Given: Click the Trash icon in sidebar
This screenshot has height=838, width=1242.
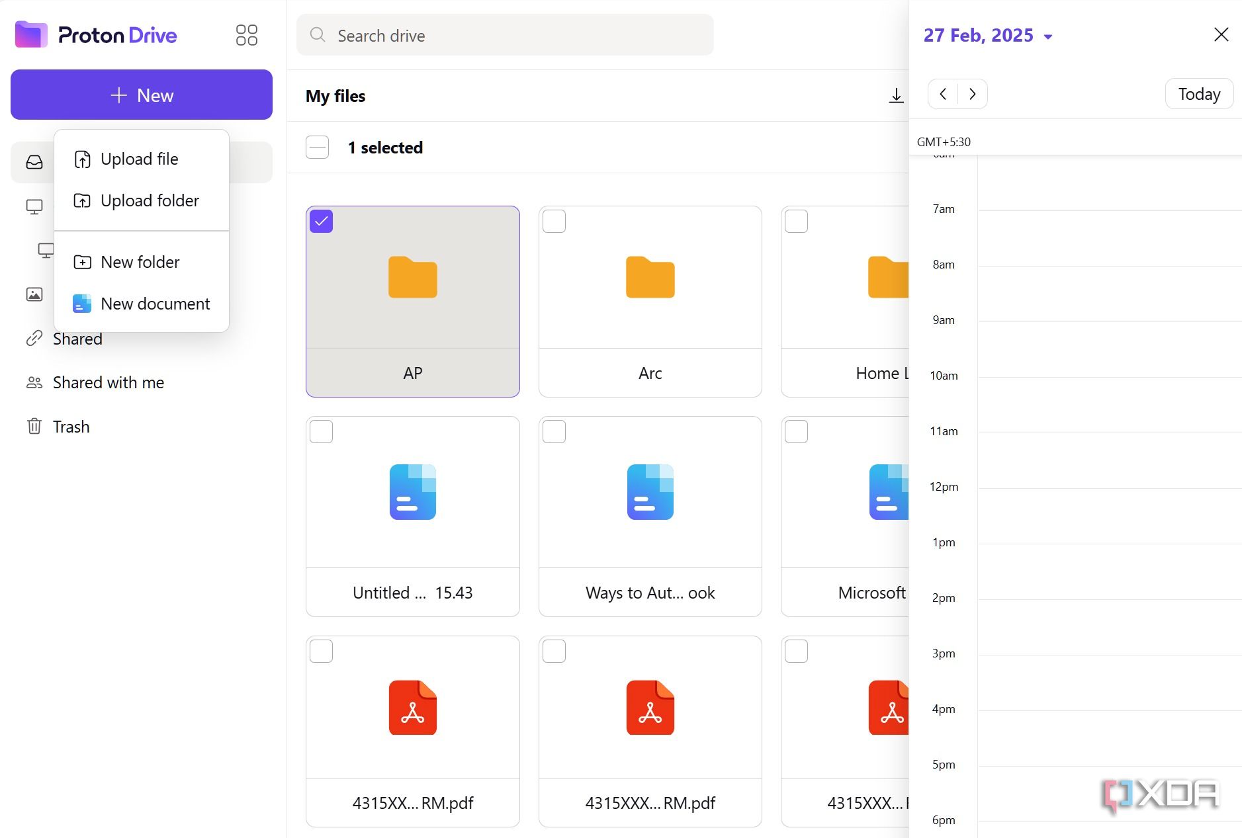Looking at the screenshot, I should click(34, 427).
